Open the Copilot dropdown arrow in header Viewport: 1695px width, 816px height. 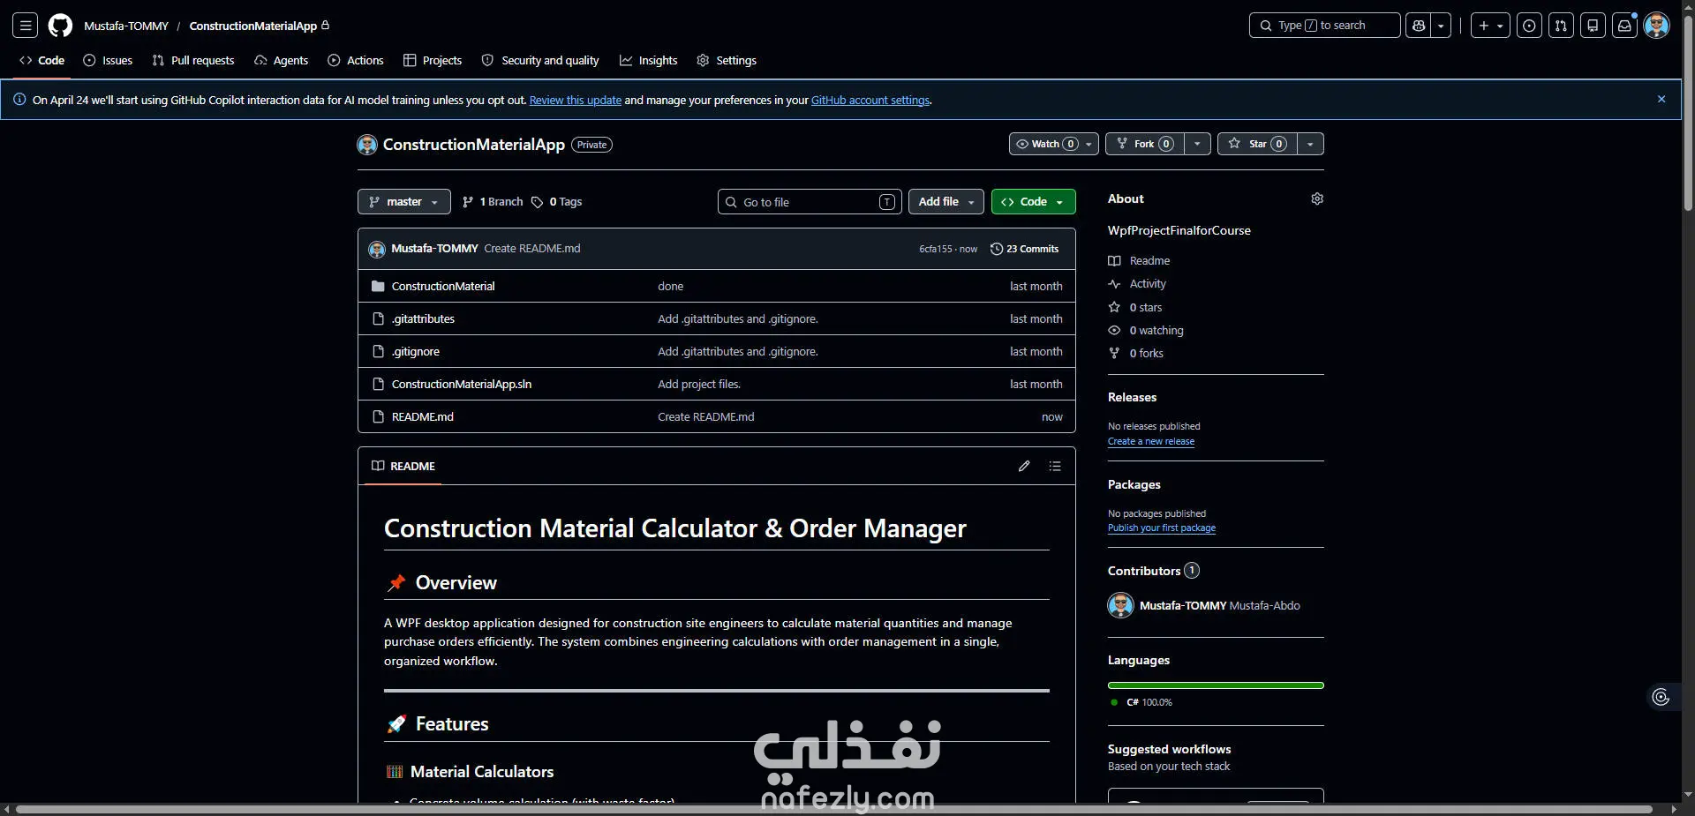click(1441, 26)
